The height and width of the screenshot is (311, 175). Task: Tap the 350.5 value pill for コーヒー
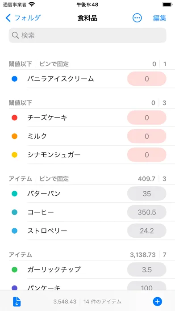coord(147,212)
